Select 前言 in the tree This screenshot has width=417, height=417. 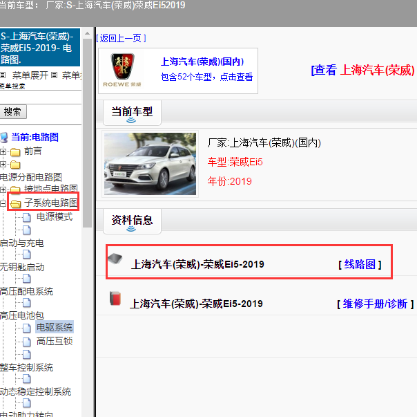[x=33, y=151]
